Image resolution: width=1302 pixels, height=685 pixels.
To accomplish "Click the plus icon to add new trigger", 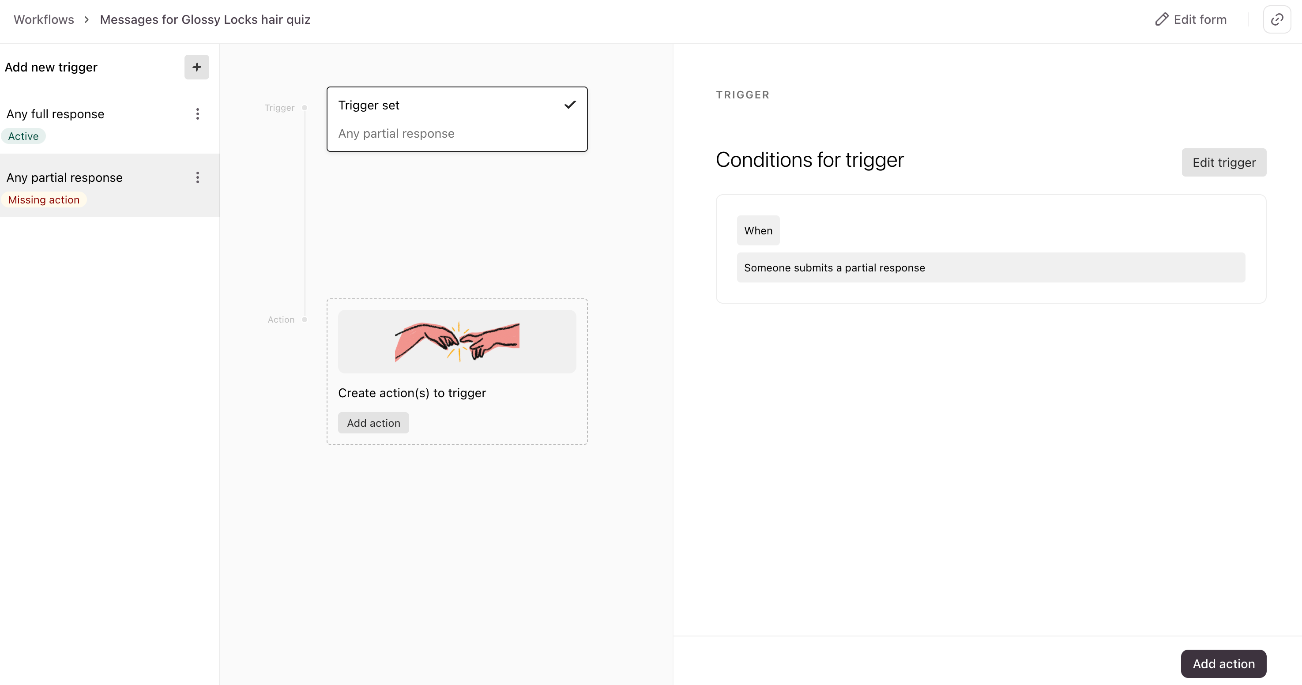I will pos(196,67).
